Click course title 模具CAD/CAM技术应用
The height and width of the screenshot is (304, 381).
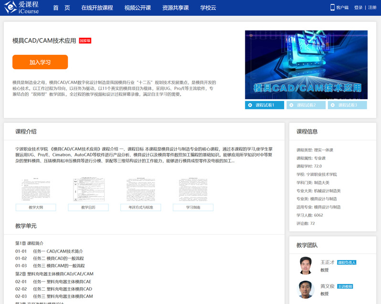(x=44, y=41)
